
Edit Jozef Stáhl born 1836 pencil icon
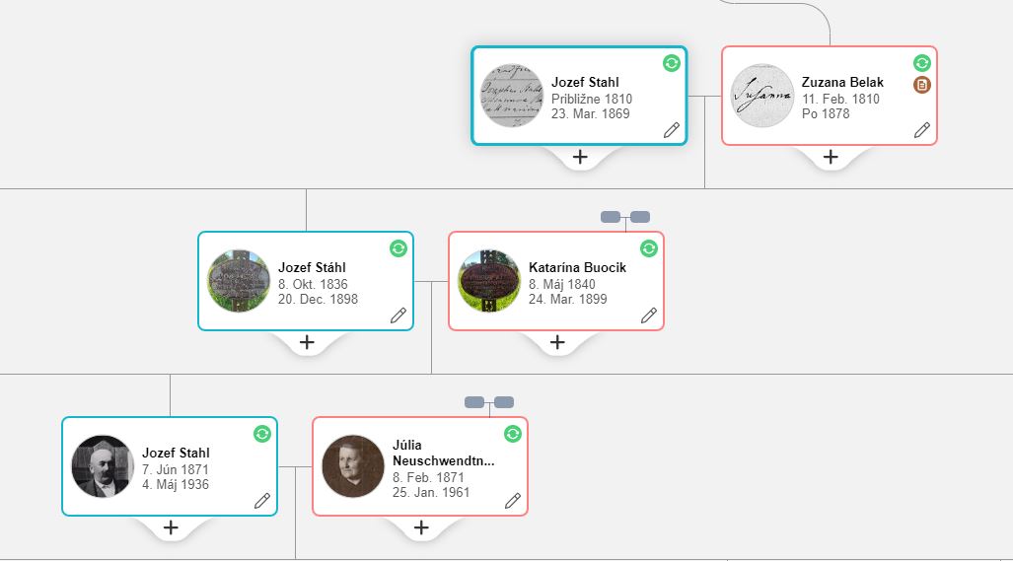398,316
